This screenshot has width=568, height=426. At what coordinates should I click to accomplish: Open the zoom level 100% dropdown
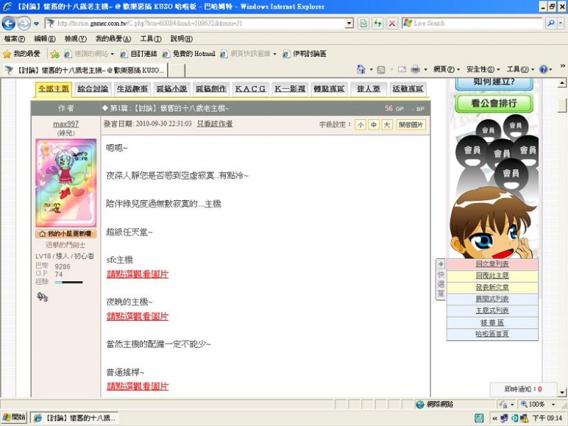click(x=552, y=404)
